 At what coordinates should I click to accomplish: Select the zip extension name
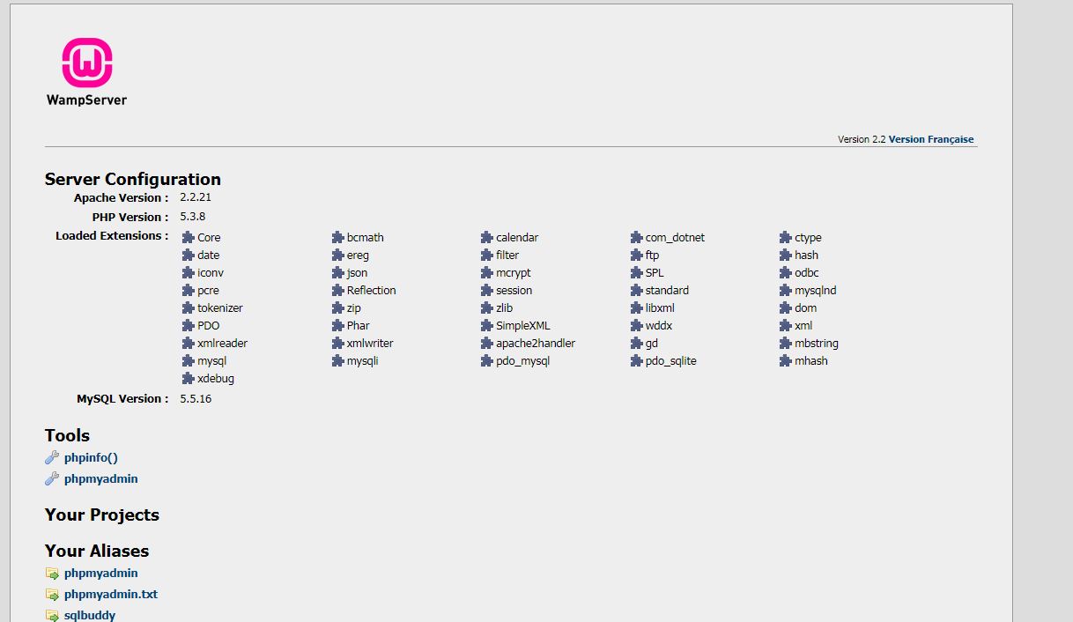[354, 308]
